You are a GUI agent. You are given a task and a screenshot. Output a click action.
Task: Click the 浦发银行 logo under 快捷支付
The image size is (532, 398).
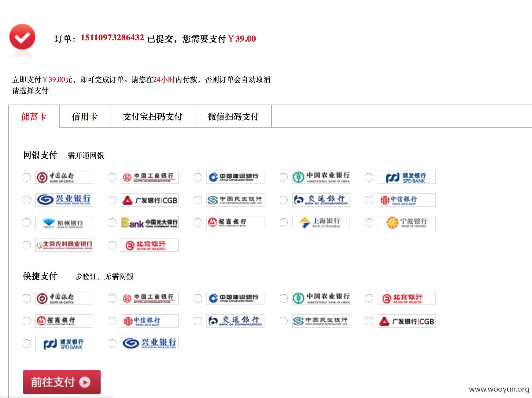tap(64, 344)
